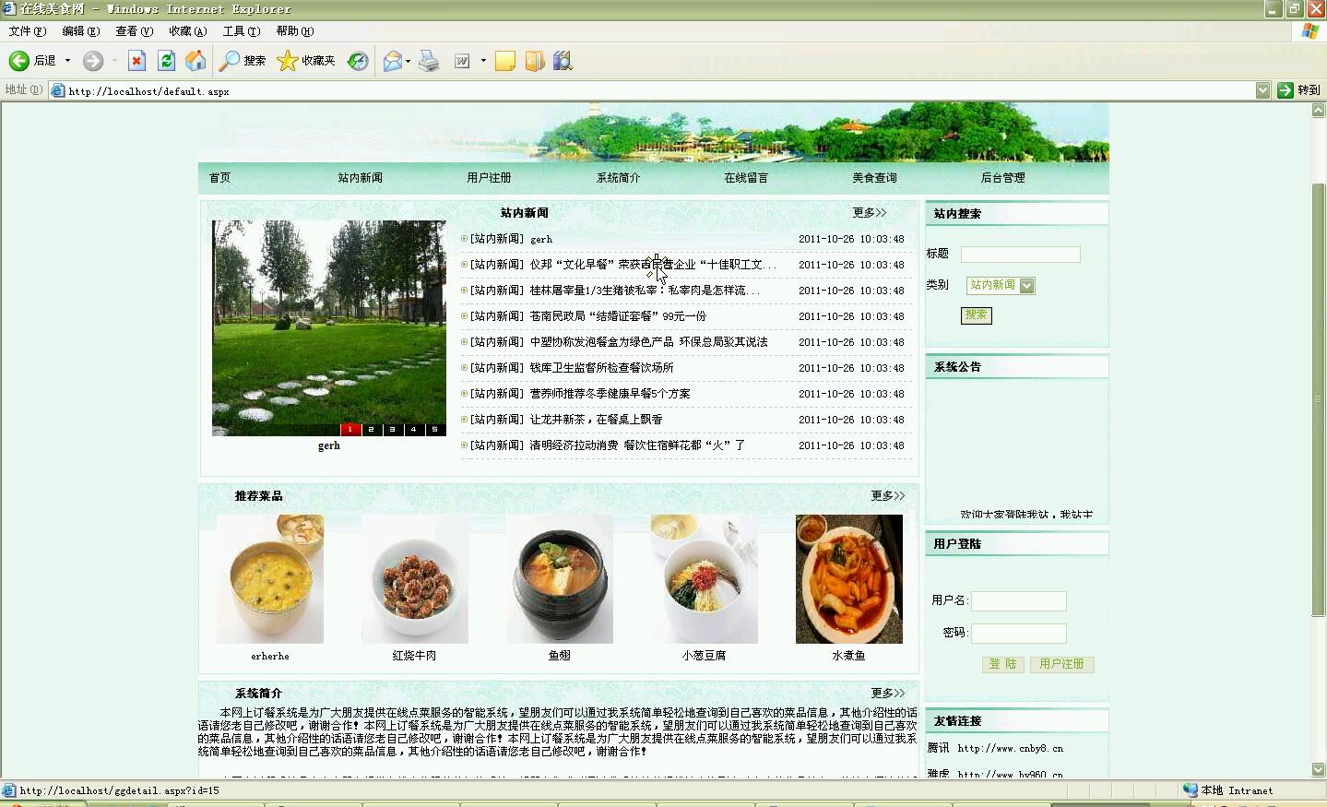Open the 收藏 menu
This screenshot has height=807, width=1327.
pyautogui.click(x=187, y=31)
